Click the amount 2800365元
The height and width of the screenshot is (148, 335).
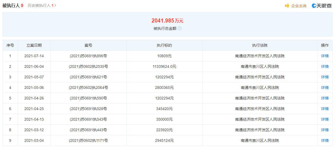(164, 88)
